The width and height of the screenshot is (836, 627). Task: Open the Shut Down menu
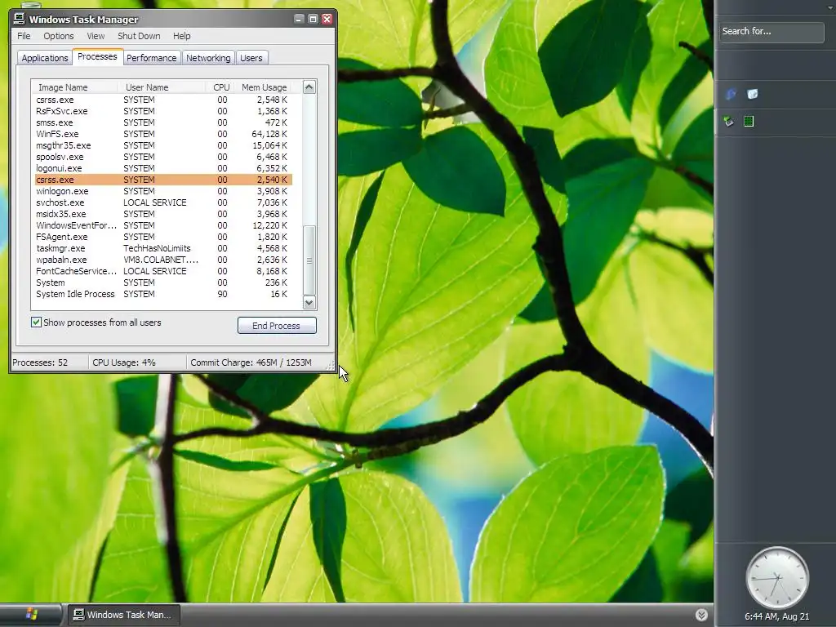(139, 36)
